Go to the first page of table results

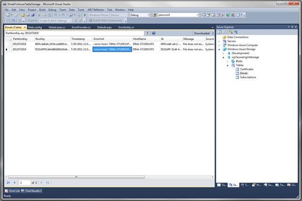click(8, 183)
